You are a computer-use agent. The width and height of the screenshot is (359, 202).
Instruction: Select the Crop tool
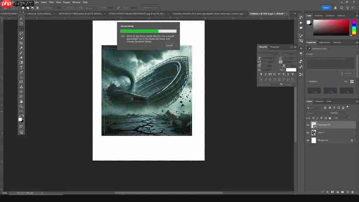(21, 43)
